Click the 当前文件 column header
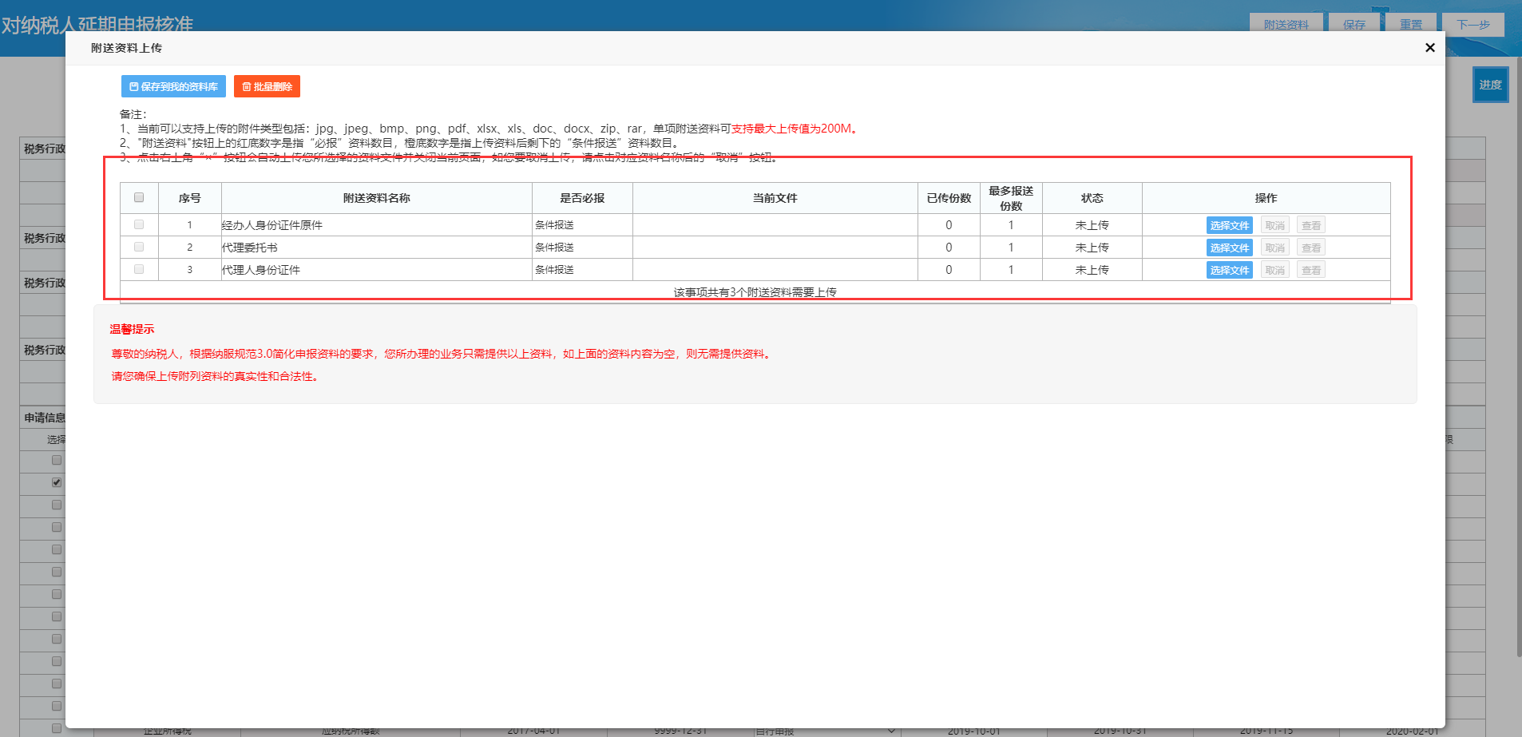 pos(775,198)
